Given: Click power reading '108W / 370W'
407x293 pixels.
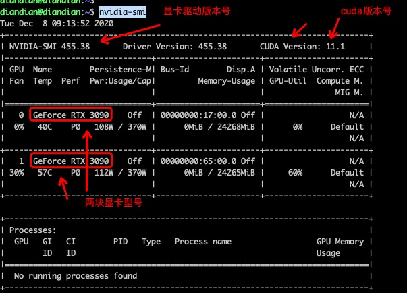Looking at the screenshot, I should tap(120, 127).
